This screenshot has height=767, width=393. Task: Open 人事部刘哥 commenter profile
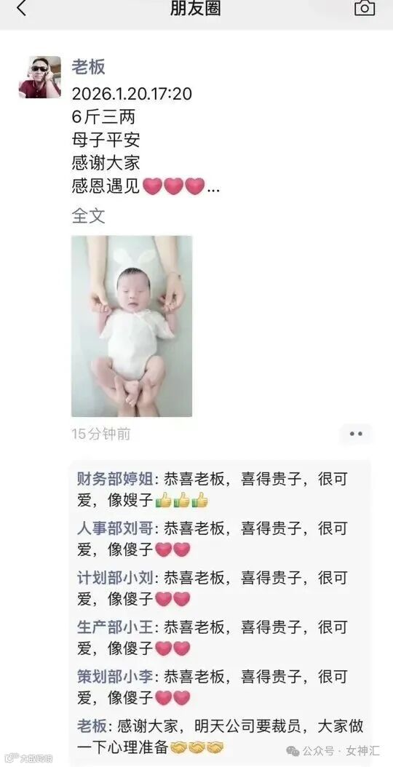click(115, 528)
